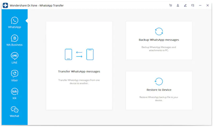Open the Wechat section

point(15,112)
